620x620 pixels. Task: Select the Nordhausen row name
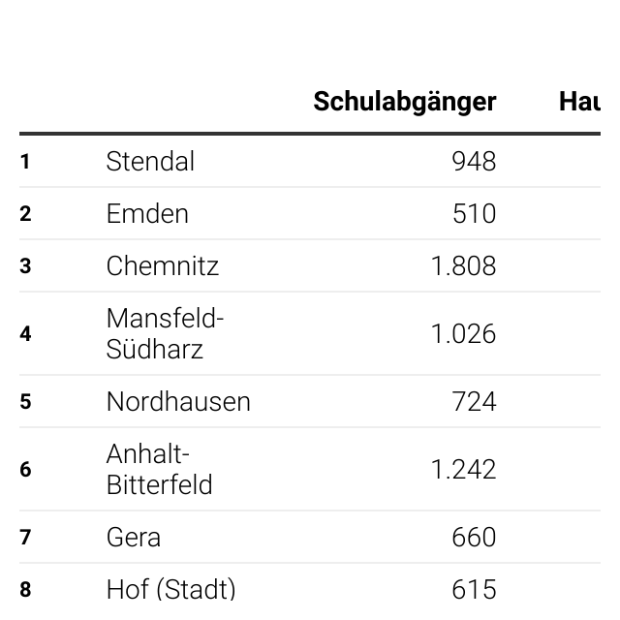coord(178,402)
